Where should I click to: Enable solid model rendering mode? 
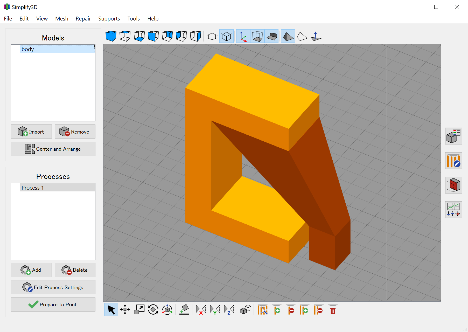point(288,36)
